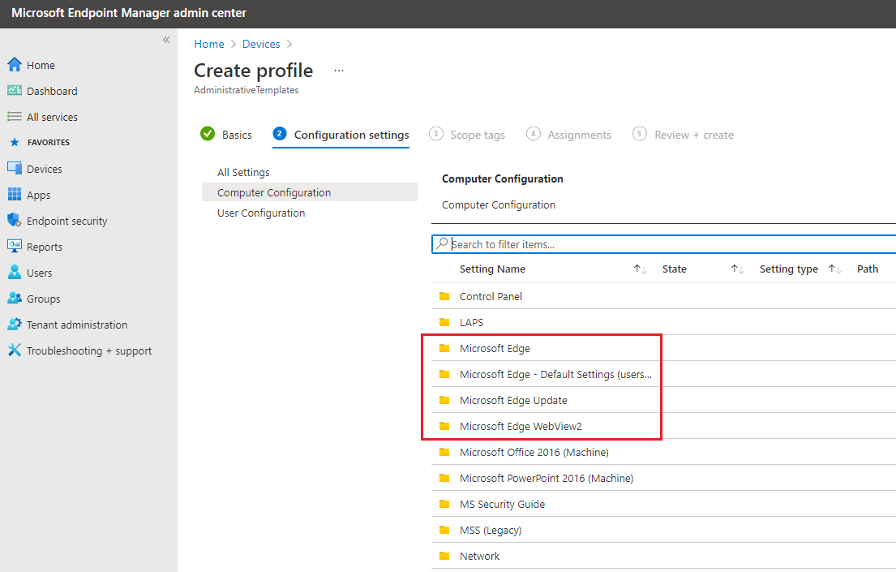Click the Search to filter items field
896x572 pixels.
(664, 244)
